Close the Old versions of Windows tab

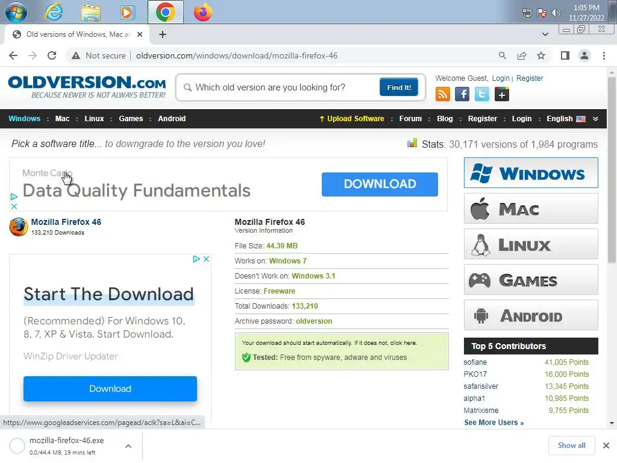click(140, 34)
